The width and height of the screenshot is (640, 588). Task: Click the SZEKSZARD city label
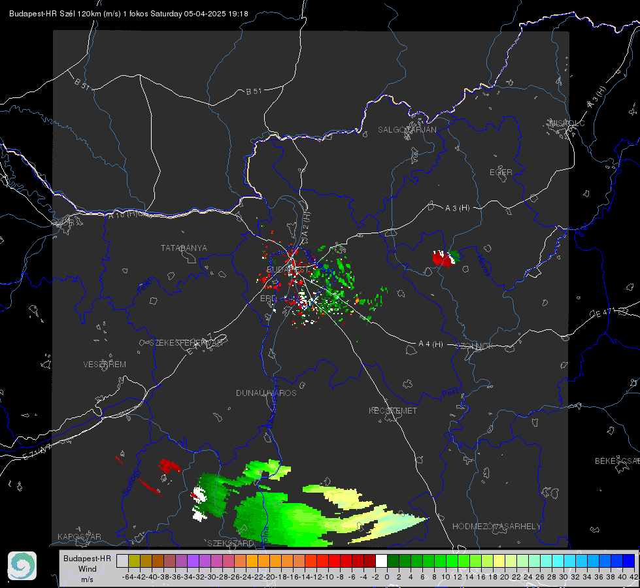(x=231, y=543)
